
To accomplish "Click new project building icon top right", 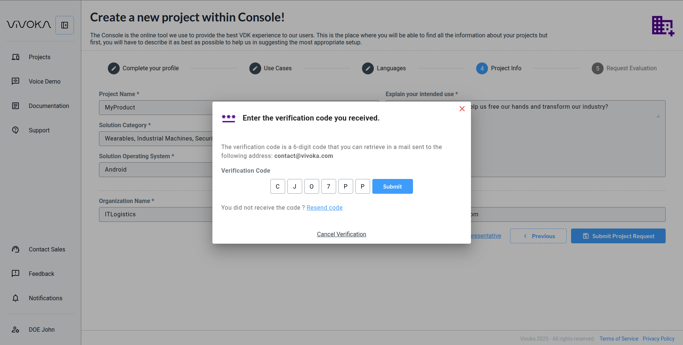I will (x=663, y=26).
